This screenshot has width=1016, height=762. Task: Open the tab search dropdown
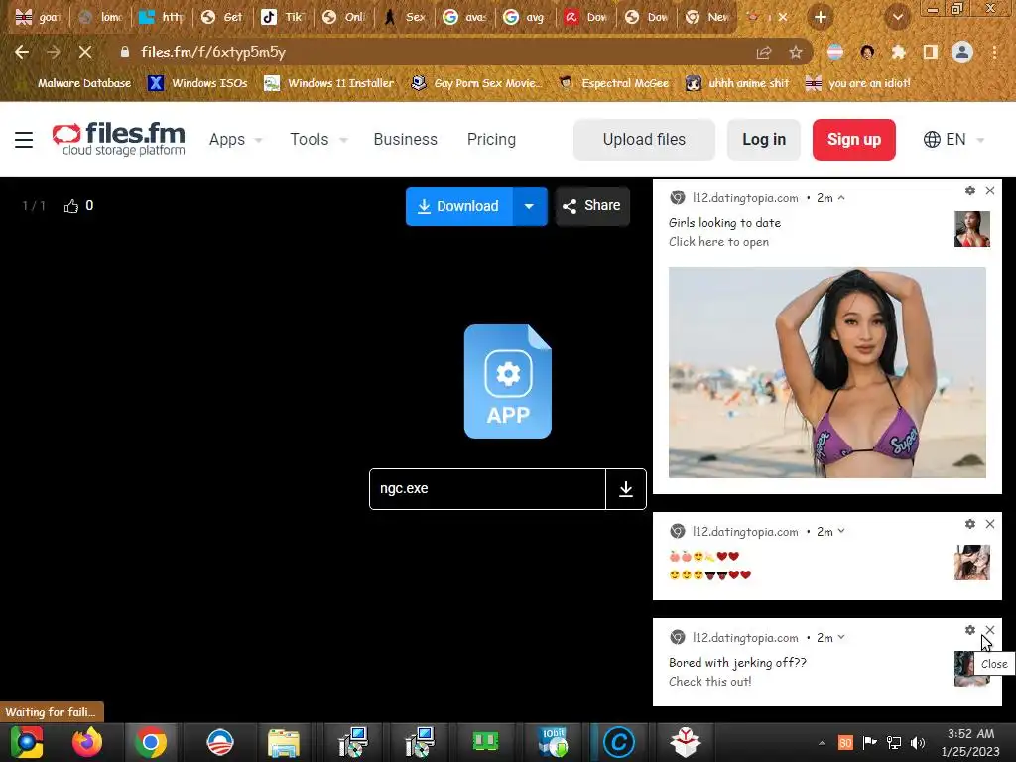point(897,18)
